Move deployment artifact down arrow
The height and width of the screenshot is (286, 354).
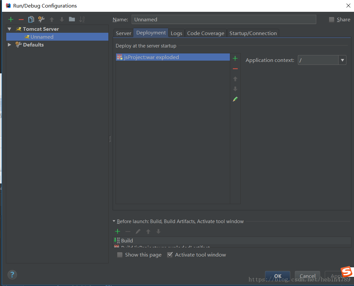pos(235,89)
